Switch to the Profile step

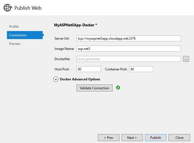tap(14, 27)
